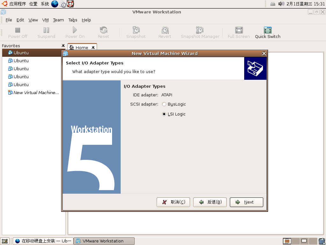Viewport: 326px width, 245px height.
Task: Take a Snapshot from the toolbar
Action: coord(136,33)
